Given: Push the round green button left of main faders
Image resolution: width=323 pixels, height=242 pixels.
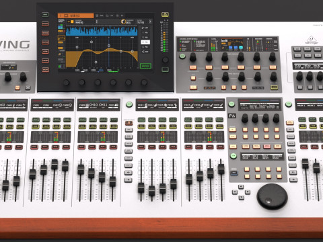Looking at the screenshot, I should (289, 104).
